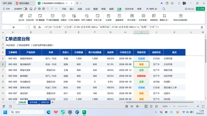Select cell containing WO-004
This screenshot has width=207, height=116.
click(x=13, y=76)
